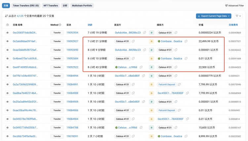Preview transaction 0xe8ba7b482314b4 with eye icon

point(7,93)
